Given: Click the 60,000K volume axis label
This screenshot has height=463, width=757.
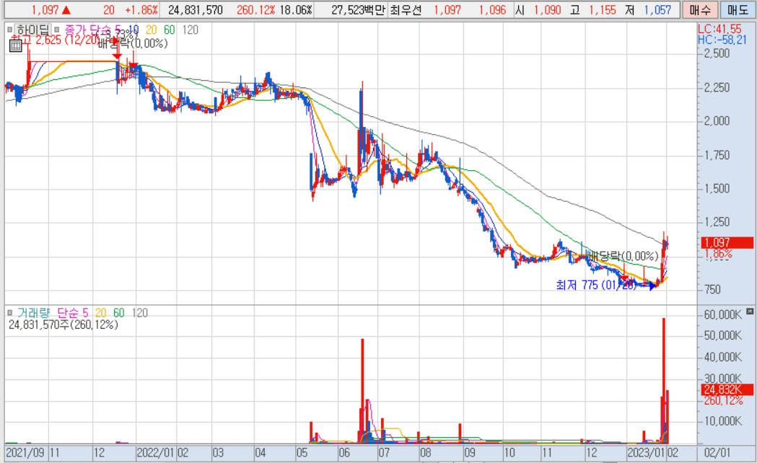Looking at the screenshot, I should click(723, 314).
